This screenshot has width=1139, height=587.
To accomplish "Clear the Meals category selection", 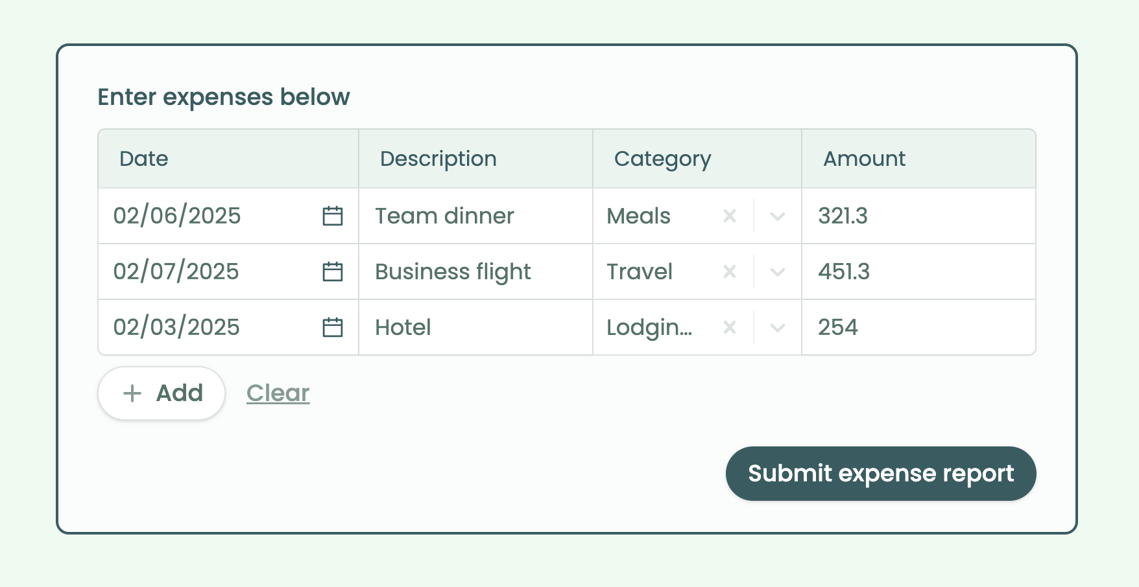I will pyautogui.click(x=730, y=216).
